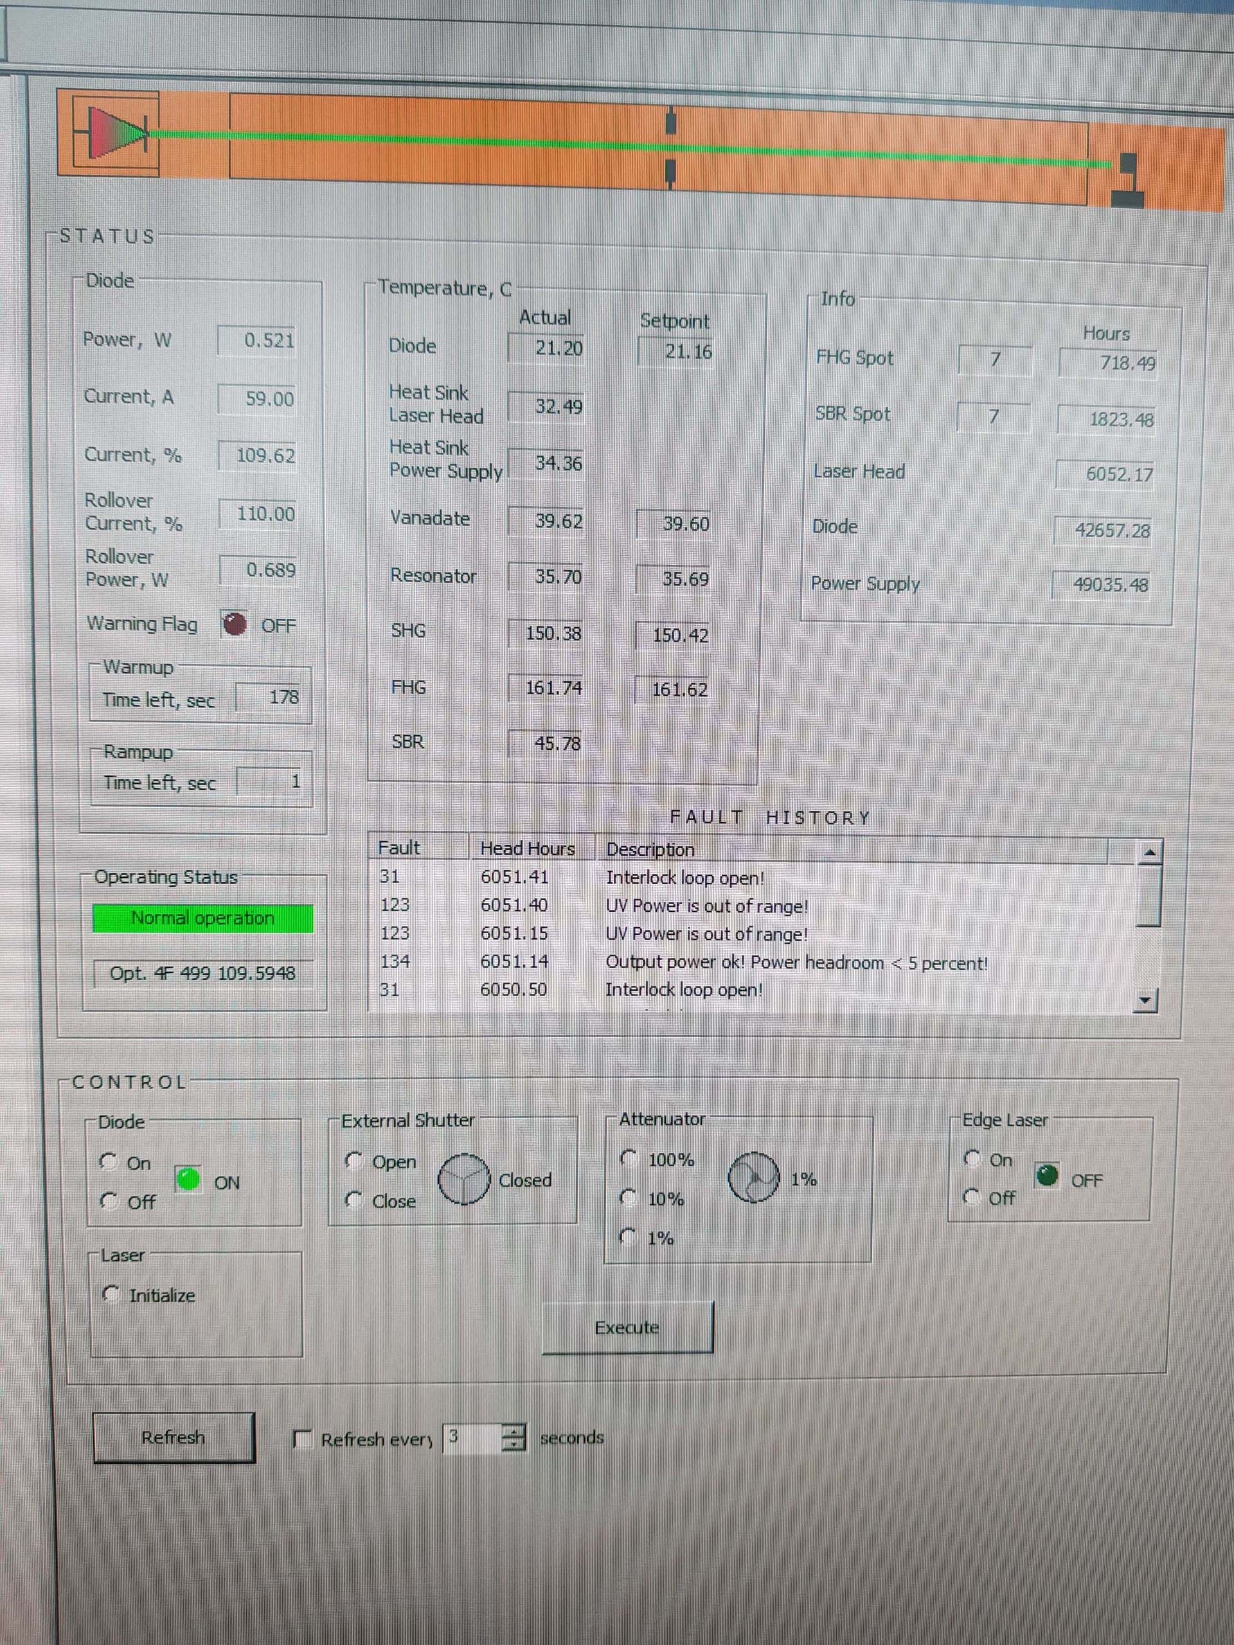Screen dimensions: 1234x1645
Task: Increment the refresh seconds stepper
Action: 514,1432
